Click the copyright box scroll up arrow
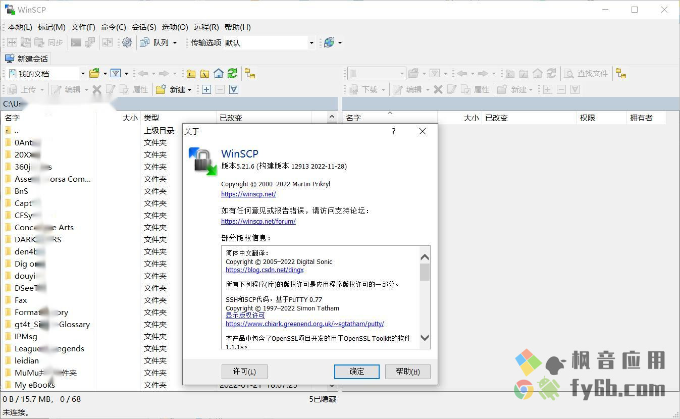The image size is (680, 419). pyautogui.click(x=425, y=257)
